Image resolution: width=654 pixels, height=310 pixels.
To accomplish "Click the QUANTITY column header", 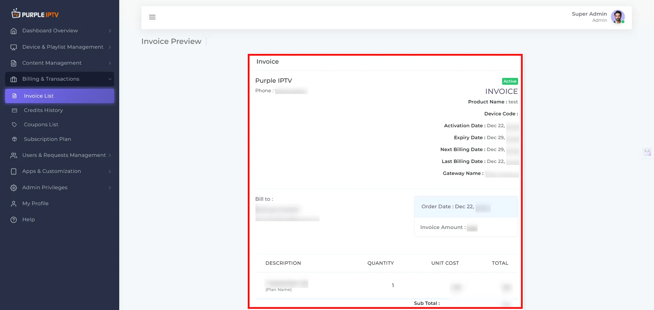I will click(x=380, y=263).
